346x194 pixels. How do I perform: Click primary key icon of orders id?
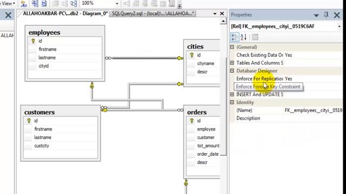pyautogui.click(x=192, y=121)
